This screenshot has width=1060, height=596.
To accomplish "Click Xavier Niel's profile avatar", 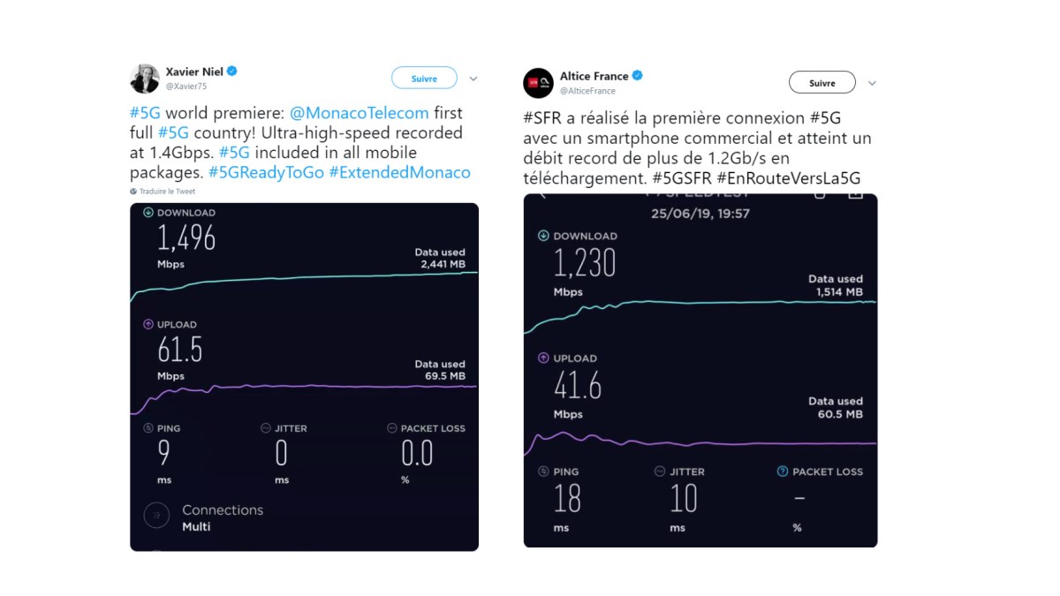I will point(145,79).
